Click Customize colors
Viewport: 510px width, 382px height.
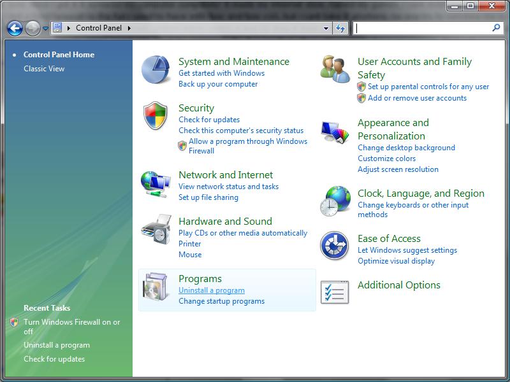click(x=387, y=159)
